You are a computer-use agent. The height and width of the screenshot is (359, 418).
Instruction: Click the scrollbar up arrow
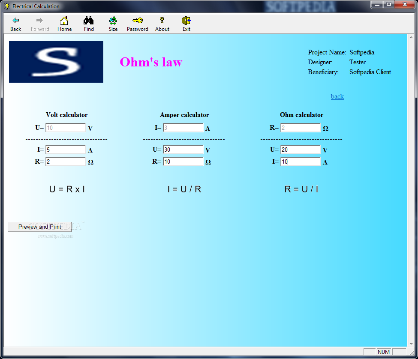411,38
